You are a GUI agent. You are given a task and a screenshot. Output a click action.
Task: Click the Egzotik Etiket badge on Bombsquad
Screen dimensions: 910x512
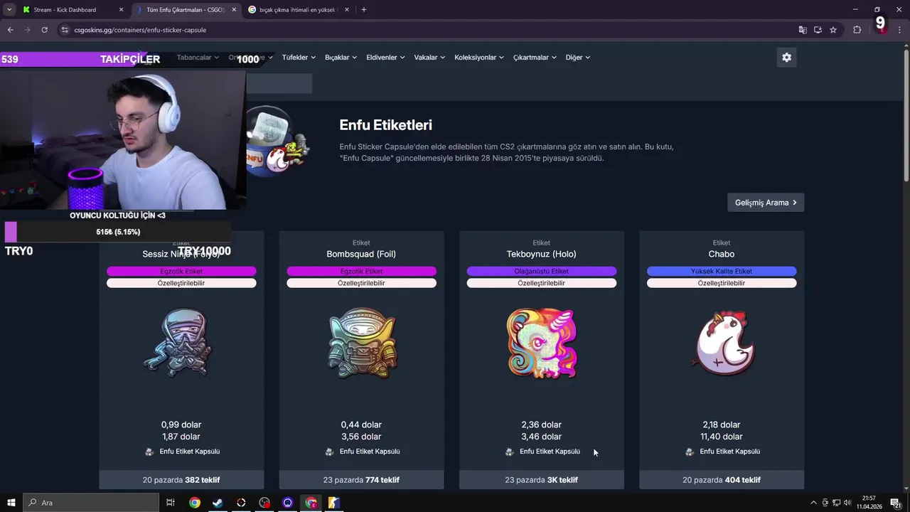(361, 271)
